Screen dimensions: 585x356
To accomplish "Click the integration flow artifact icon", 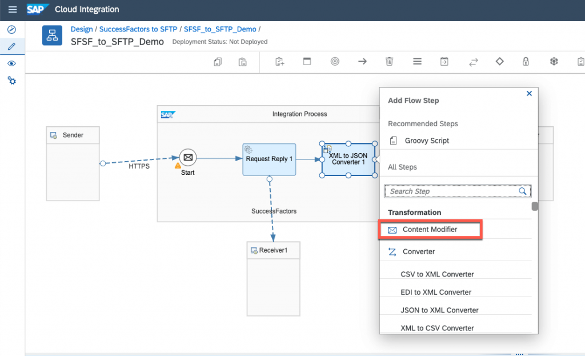I will [x=52, y=35].
